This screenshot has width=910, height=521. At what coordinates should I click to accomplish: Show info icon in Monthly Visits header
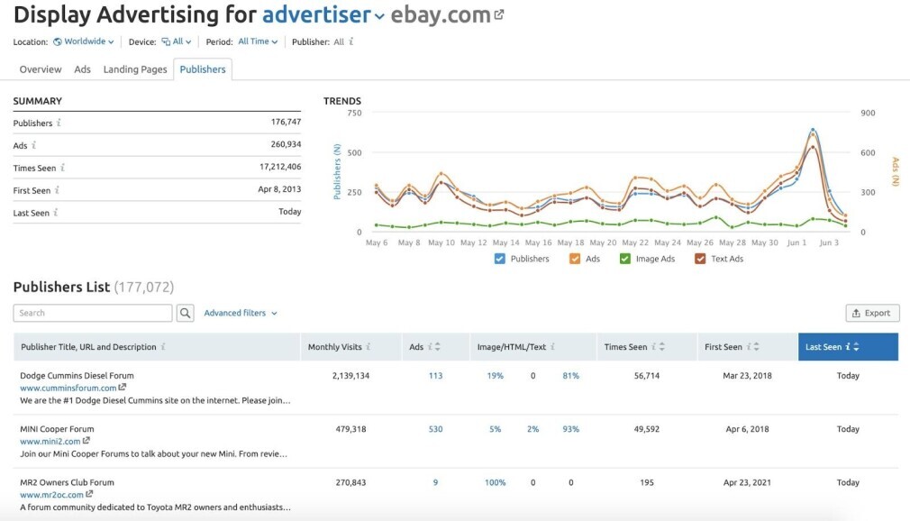[x=368, y=347]
